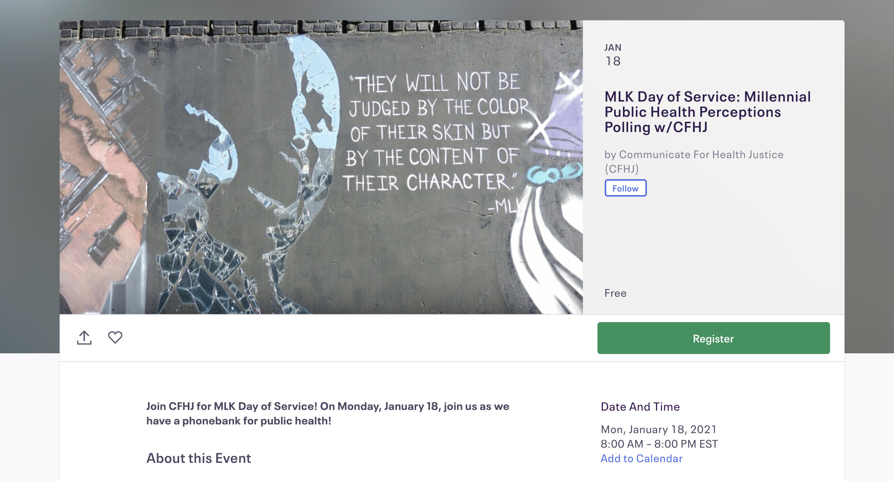Screen dimensions: 894x481
Task: Click the (CFHJ) abbreviation under organizer name
Action: pos(621,169)
